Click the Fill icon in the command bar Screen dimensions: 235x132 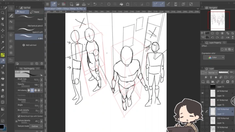pyautogui.click(x=121, y=4)
